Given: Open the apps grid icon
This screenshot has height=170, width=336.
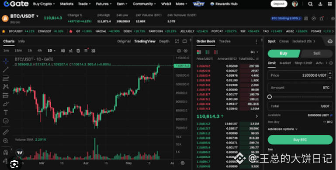Looking at the screenshot, I should coord(329,4).
